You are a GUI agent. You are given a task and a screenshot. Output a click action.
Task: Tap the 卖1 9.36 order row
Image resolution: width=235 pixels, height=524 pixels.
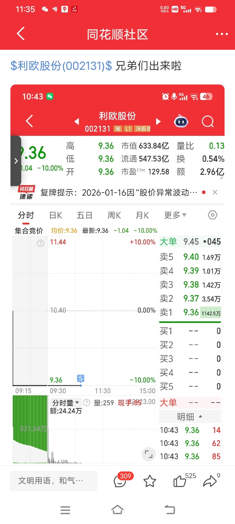coord(190,312)
